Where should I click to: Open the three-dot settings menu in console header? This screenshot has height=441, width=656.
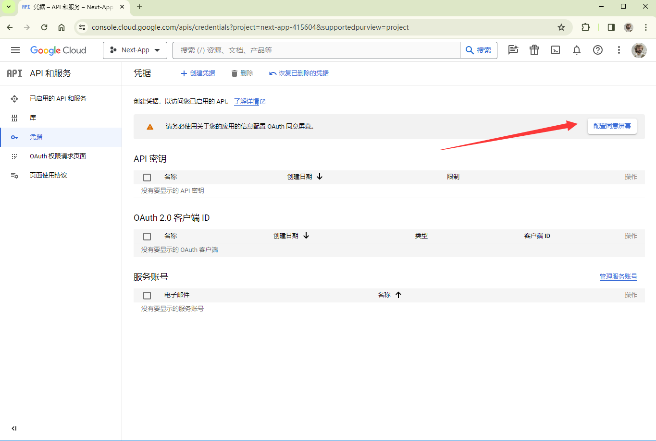pos(619,50)
